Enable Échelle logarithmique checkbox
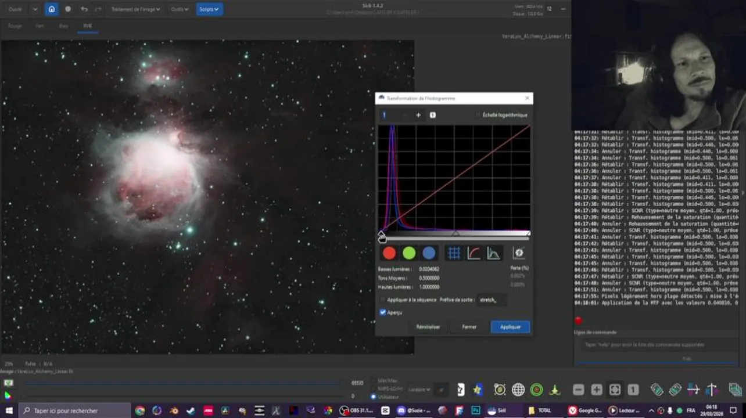Screen dimensions: 746x418 click(x=478, y=115)
